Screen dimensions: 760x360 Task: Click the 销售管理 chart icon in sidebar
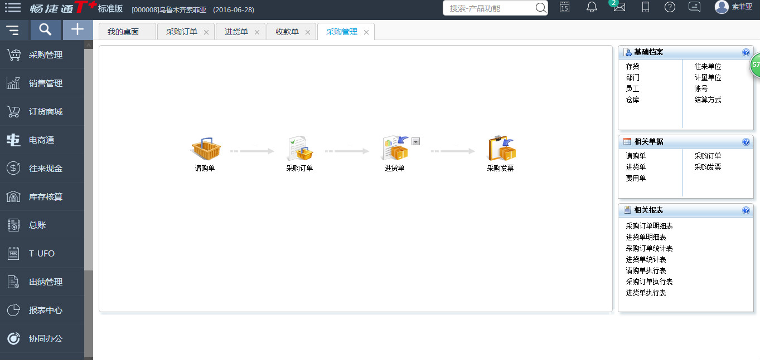tap(13, 83)
